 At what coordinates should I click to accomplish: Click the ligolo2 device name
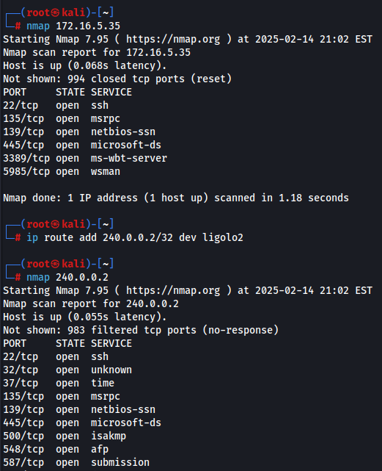click(x=223, y=237)
